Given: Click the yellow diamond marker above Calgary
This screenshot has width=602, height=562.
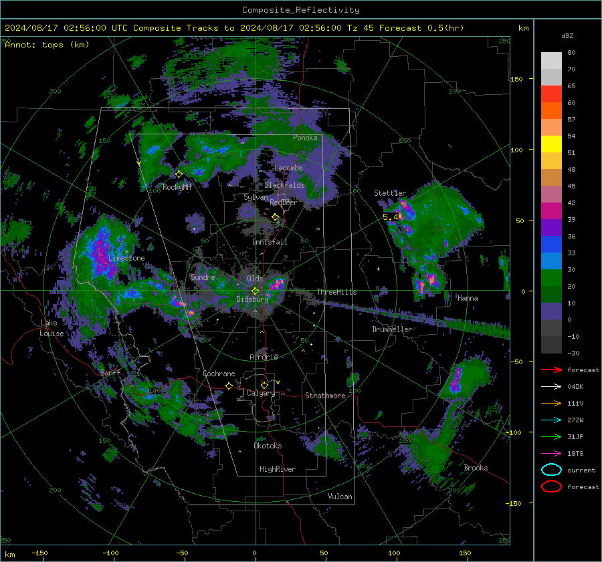Looking at the screenshot, I should click(264, 385).
